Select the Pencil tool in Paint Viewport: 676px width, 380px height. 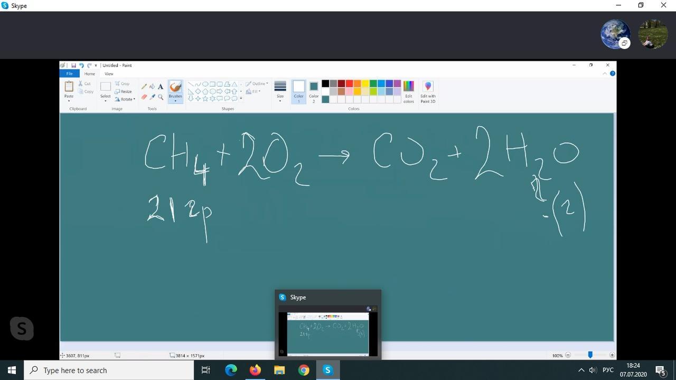pyautogui.click(x=144, y=87)
